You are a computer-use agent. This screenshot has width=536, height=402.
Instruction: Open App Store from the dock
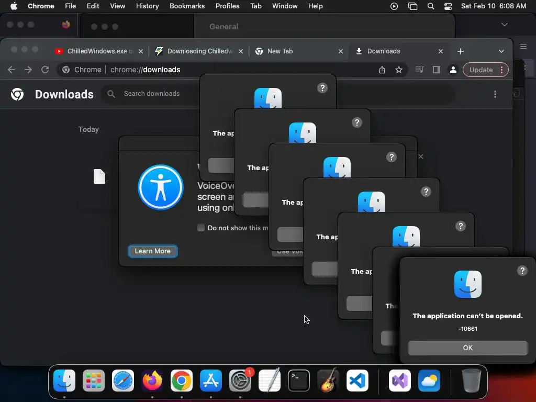(211, 381)
